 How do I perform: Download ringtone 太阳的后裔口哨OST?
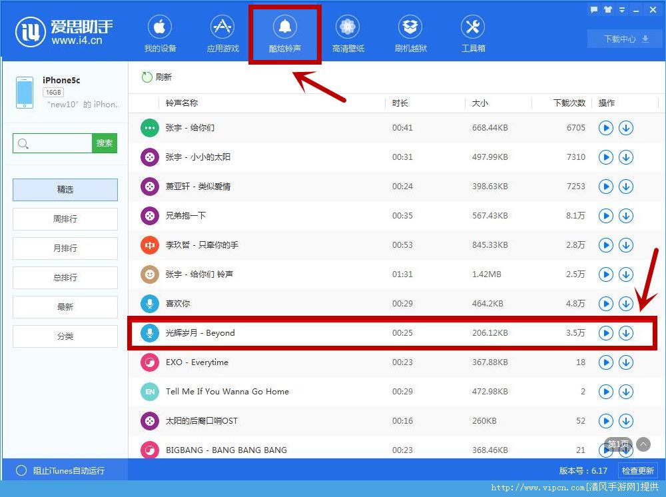point(625,421)
